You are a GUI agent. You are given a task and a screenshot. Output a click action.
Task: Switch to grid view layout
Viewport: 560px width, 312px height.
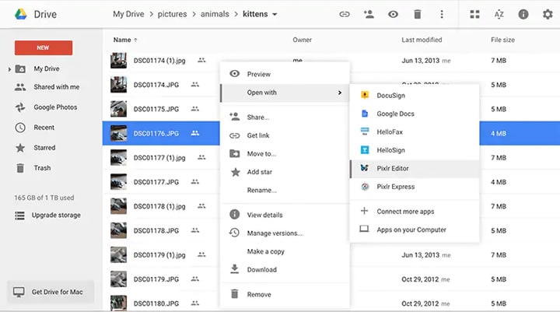click(x=474, y=14)
